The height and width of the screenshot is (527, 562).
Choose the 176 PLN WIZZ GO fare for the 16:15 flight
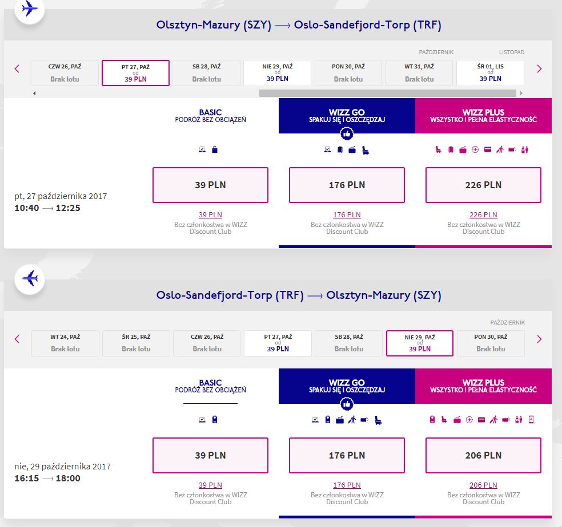pyautogui.click(x=347, y=455)
